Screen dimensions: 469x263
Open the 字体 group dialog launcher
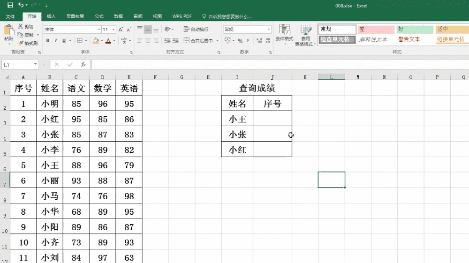pyautogui.click(x=131, y=53)
